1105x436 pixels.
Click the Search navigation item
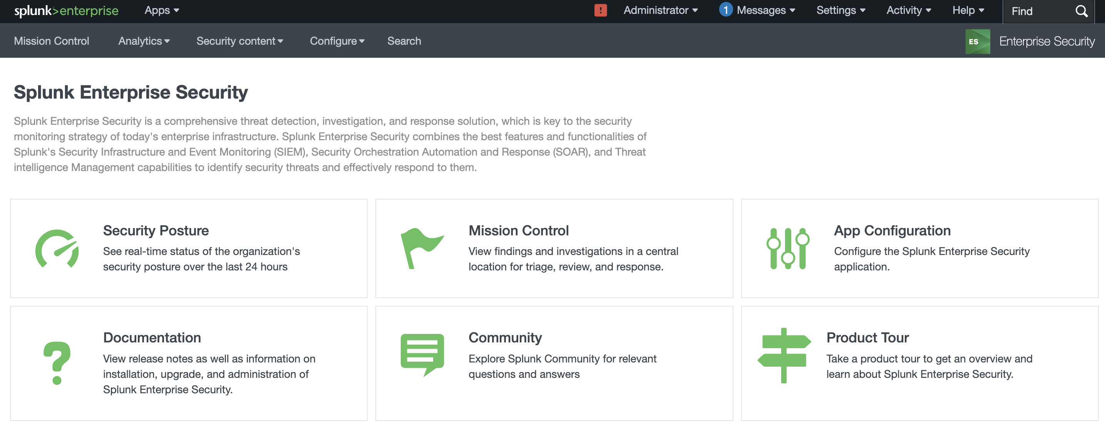(x=404, y=41)
